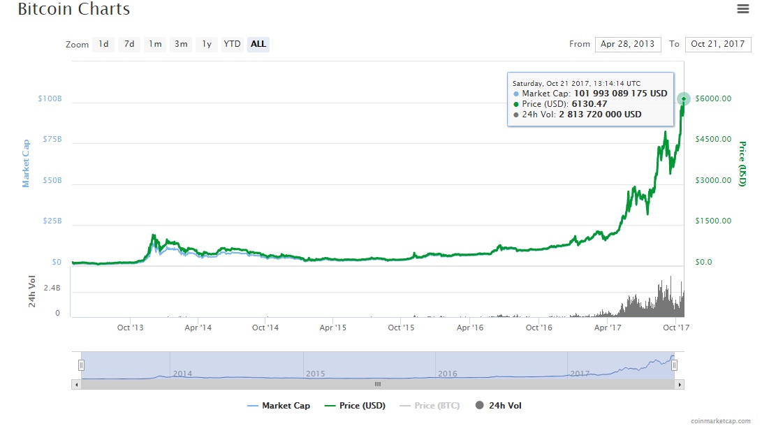Click the 2016 label in navigator
This screenshot has height=426, width=762.
coord(448,374)
